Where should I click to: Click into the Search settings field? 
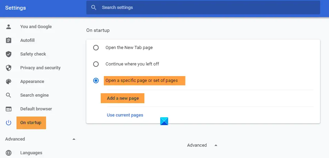pyautogui.click(x=206, y=7)
